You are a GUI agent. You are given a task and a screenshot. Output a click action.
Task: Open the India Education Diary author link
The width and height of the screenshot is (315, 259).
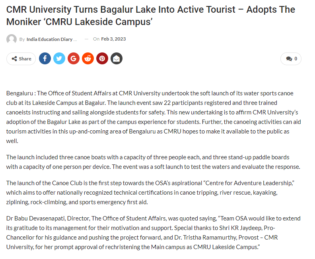pyautogui.click(x=52, y=39)
